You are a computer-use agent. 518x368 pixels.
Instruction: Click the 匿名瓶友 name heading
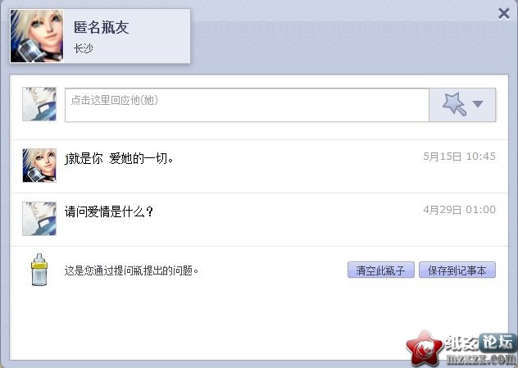tap(101, 27)
